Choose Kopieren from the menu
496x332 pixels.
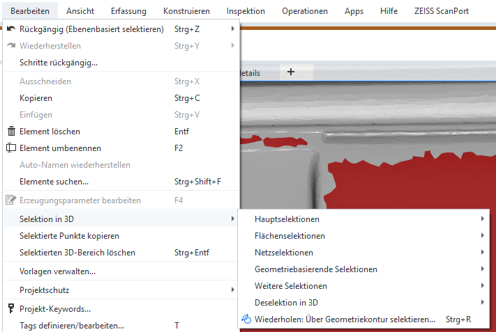click(x=121, y=98)
